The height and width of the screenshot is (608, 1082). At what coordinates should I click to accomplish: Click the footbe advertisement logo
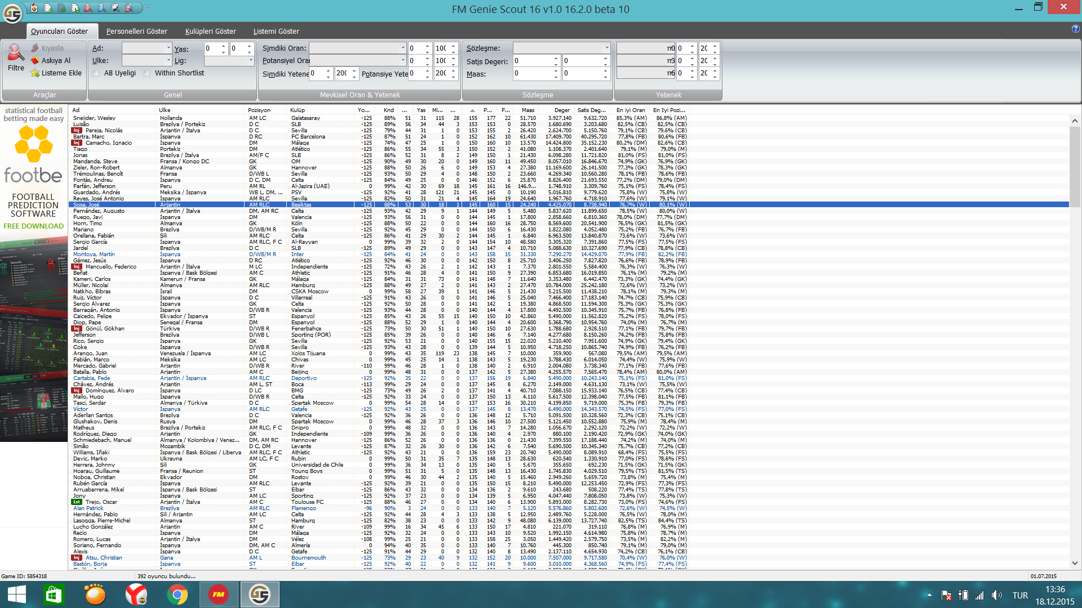tap(33, 155)
